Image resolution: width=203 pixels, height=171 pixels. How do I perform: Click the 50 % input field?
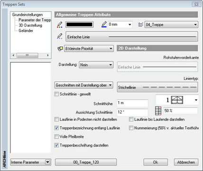click(181, 111)
